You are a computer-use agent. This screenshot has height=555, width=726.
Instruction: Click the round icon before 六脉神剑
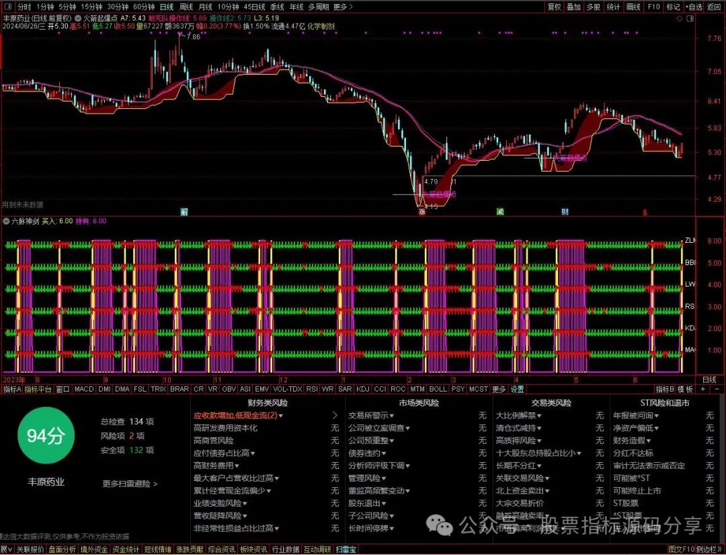[x=6, y=221]
